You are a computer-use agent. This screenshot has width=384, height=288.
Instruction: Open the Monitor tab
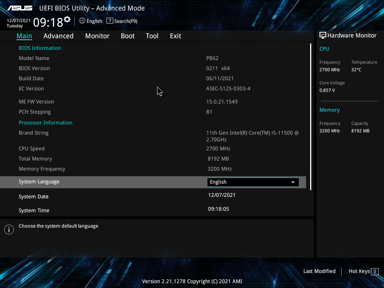(97, 36)
